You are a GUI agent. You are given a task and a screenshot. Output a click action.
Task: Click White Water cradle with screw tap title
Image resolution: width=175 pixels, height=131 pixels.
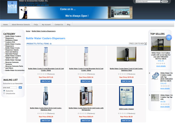click(161, 56)
